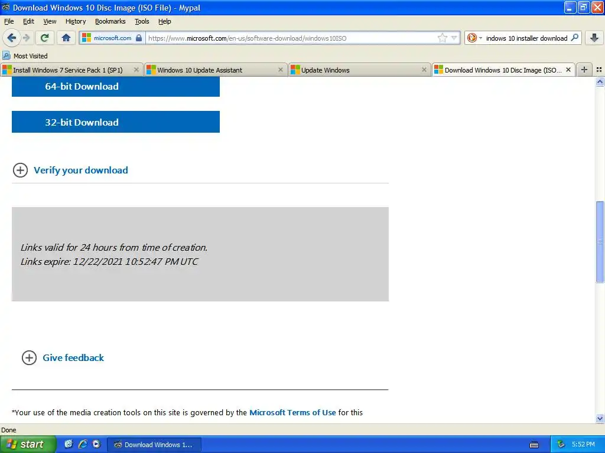605x453 pixels.
Task: Open the list all tabs button
Action: pyautogui.click(x=599, y=70)
